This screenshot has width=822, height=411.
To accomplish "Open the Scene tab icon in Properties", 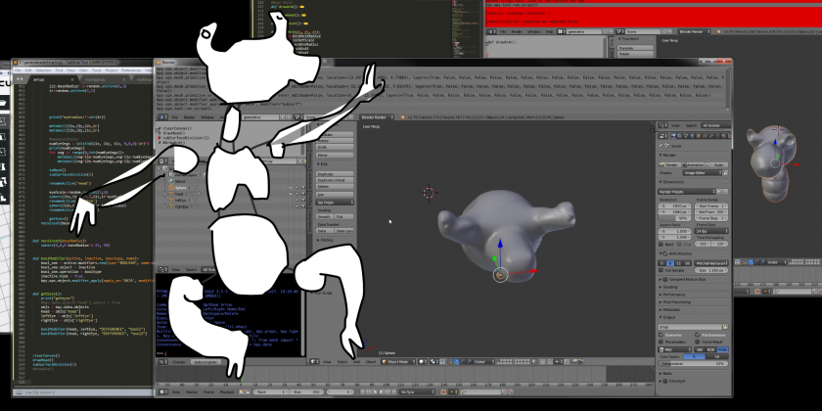I will pyautogui.click(x=686, y=136).
